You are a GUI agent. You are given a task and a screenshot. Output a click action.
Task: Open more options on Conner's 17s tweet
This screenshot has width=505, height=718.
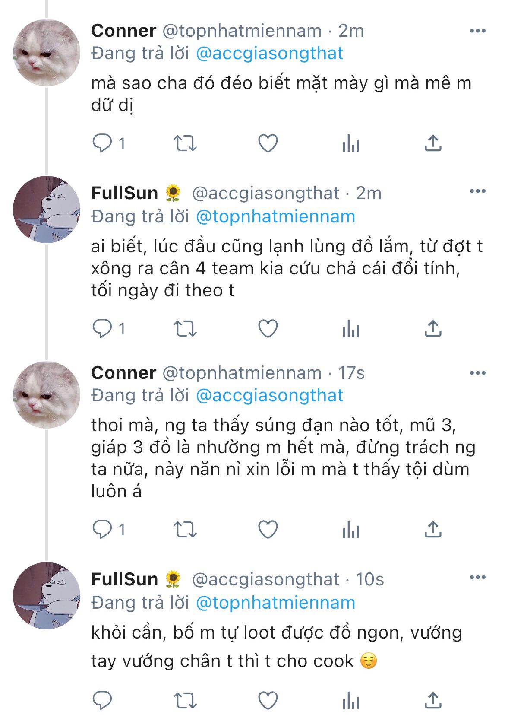click(x=477, y=373)
